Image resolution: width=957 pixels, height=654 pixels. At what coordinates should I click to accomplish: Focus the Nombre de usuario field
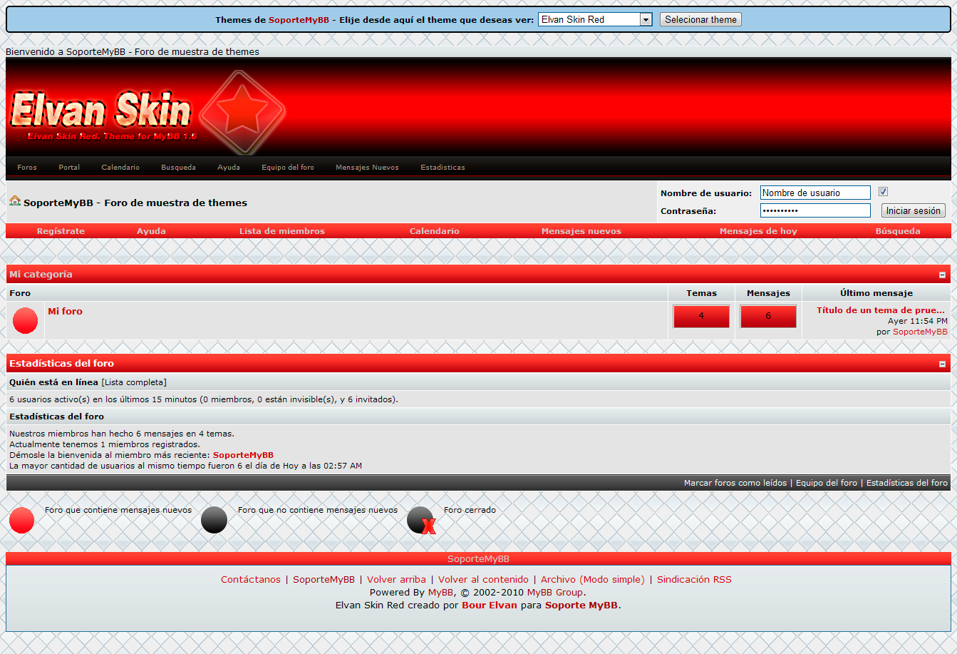[815, 193]
